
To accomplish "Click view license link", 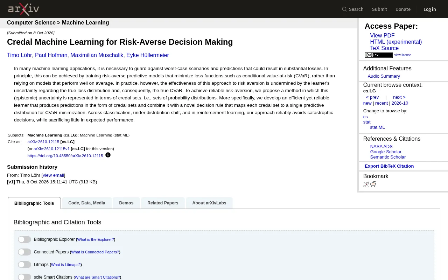I will (403, 55).
